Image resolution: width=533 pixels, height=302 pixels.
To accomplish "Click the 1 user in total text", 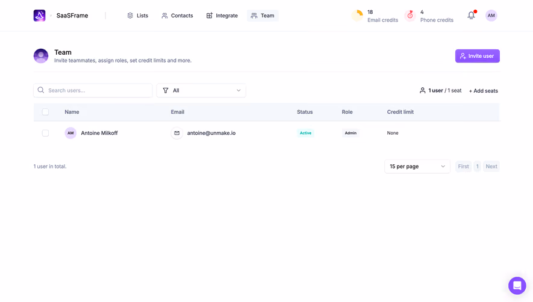I will point(50,167).
